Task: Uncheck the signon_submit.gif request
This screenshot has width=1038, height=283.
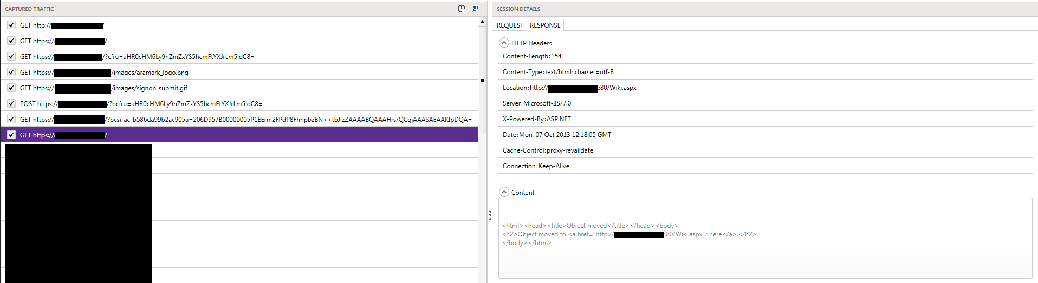Action: point(11,88)
